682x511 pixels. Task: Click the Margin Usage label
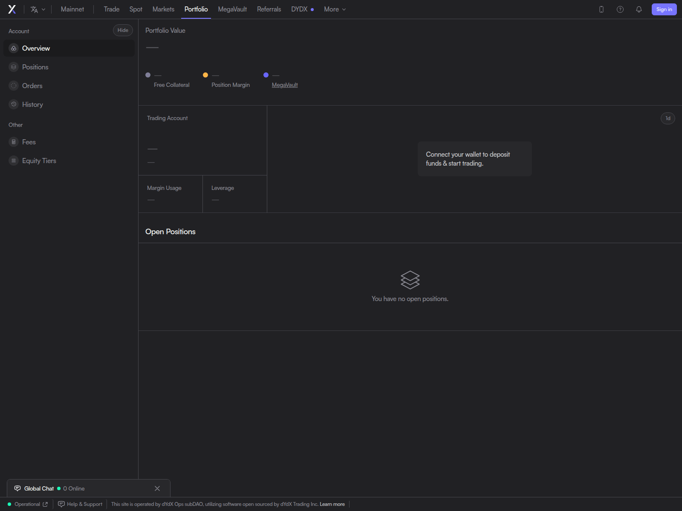point(164,188)
